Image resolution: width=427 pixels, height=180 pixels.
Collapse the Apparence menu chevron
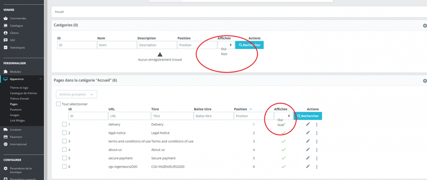pos(41,79)
